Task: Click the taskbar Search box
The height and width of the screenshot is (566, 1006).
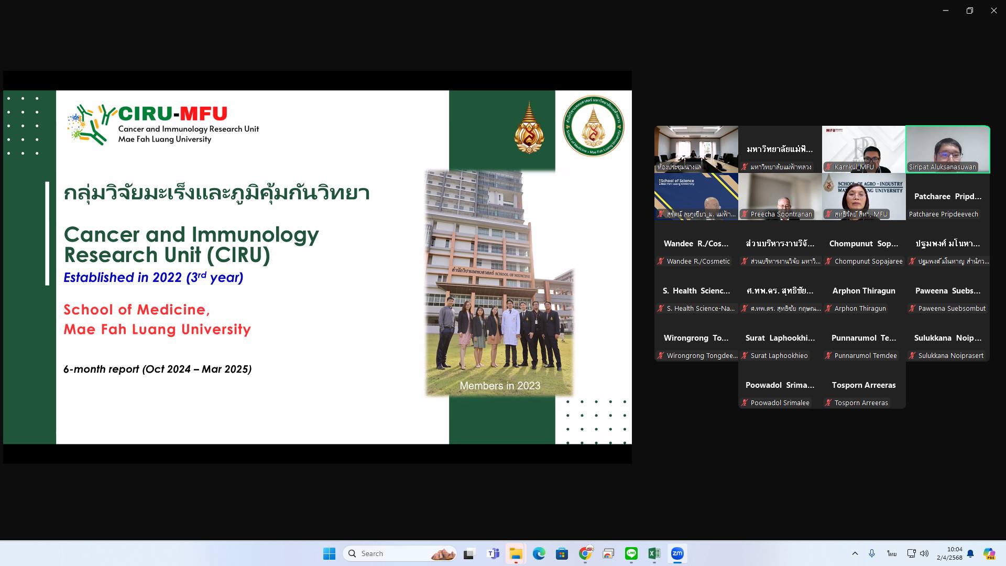Action: tap(400, 553)
